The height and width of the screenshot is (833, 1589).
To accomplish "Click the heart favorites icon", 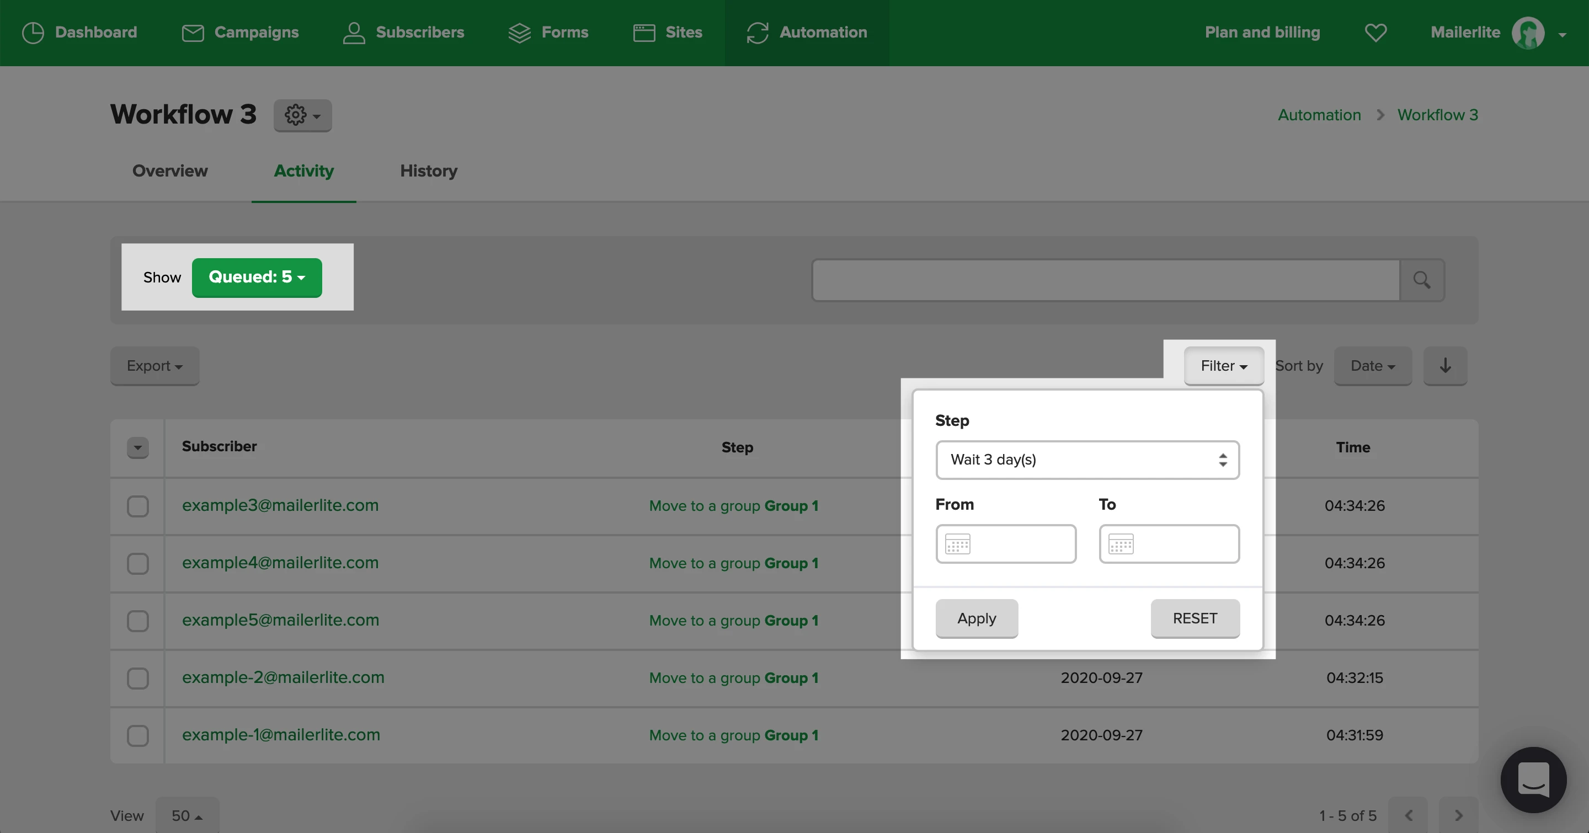I will point(1375,32).
